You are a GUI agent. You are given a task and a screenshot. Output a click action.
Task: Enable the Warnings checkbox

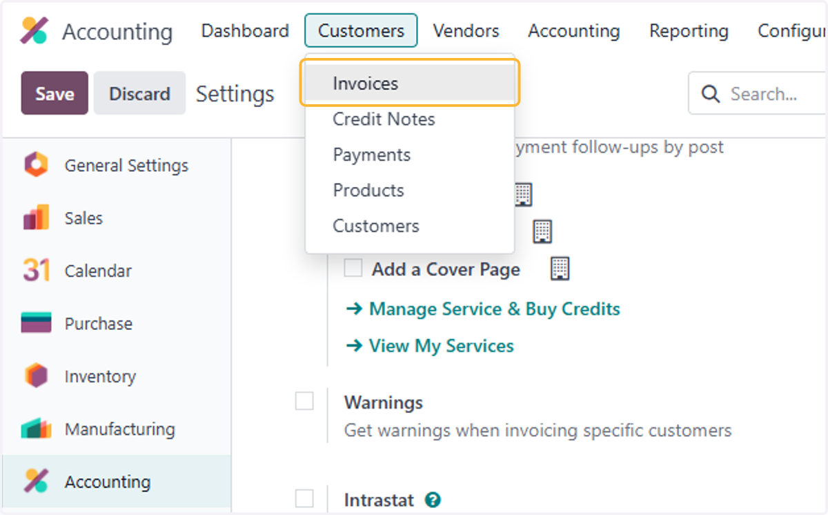[x=304, y=401]
